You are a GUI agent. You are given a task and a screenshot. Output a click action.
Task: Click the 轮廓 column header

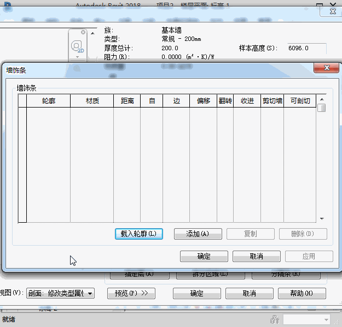pyautogui.click(x=48, y=101)
